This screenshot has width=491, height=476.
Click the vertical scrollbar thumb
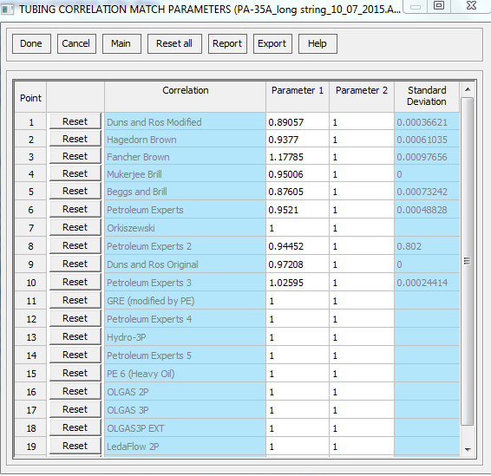(468, 261)
